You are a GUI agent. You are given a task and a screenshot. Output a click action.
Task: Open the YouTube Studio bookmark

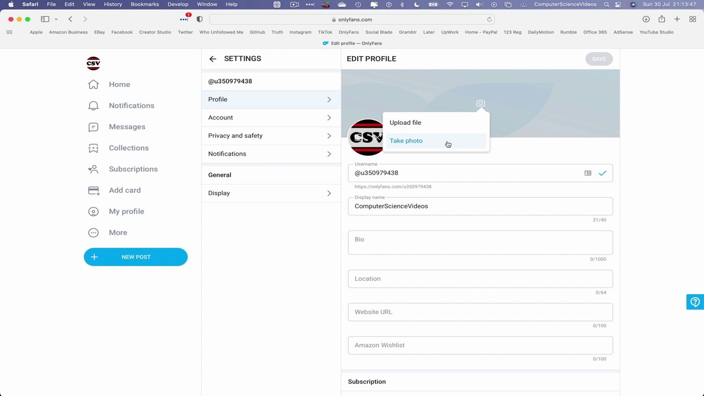coord(657,32)
